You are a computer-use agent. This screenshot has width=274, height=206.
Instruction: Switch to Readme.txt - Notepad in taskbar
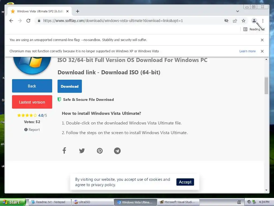(x=50, y=202)
